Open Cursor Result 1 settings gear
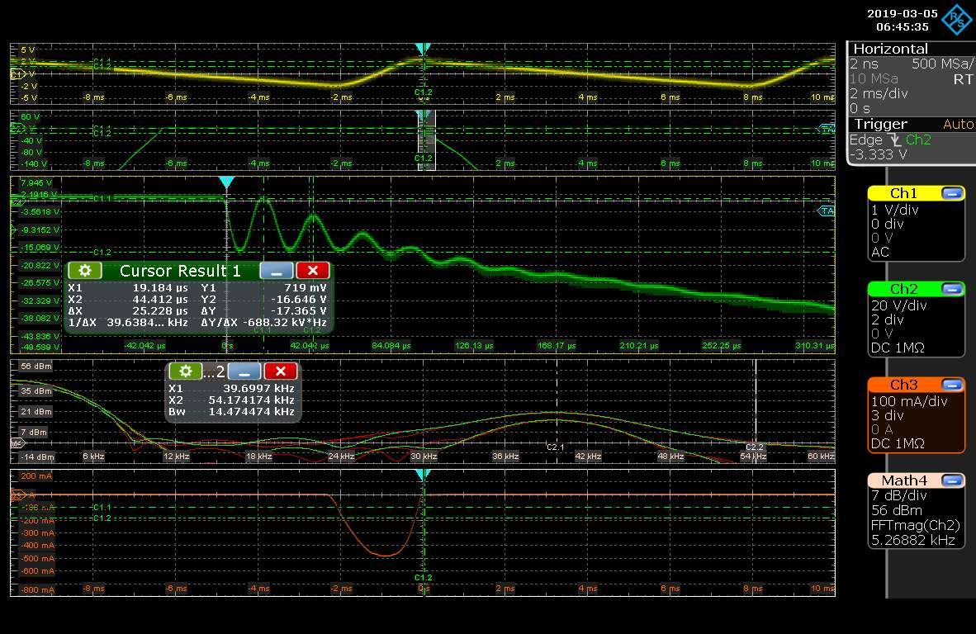The image size is (976, 634). 85,271
